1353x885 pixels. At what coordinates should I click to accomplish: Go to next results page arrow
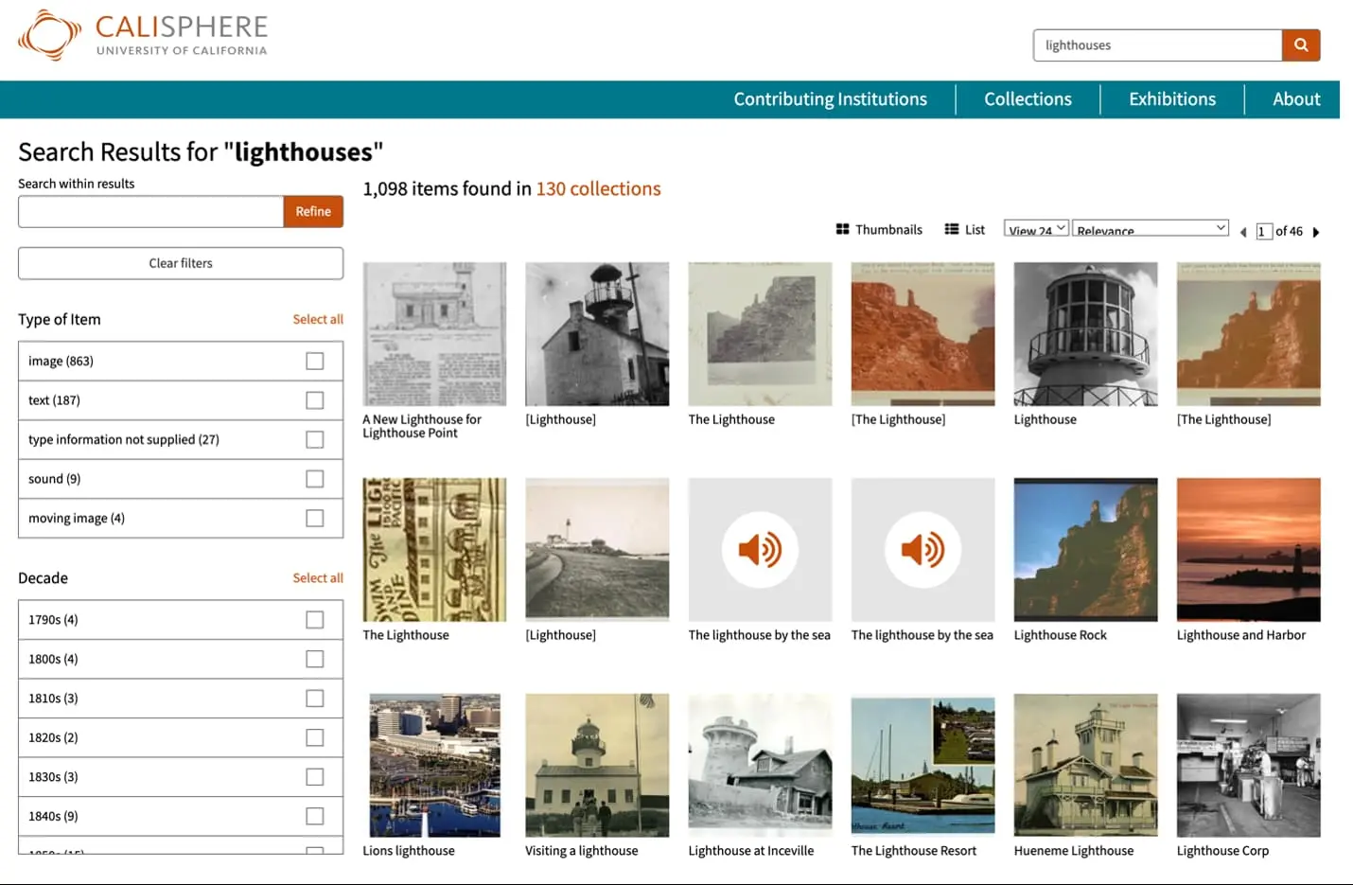pos(1315,232)
